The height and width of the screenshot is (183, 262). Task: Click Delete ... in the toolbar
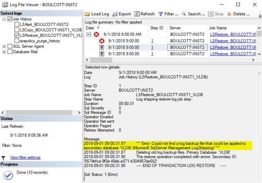241,14
